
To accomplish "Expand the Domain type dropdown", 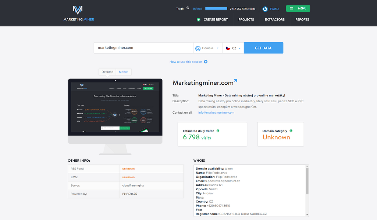I will coord(217,48).
